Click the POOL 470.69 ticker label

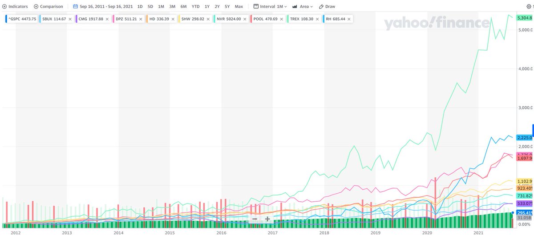266,19
